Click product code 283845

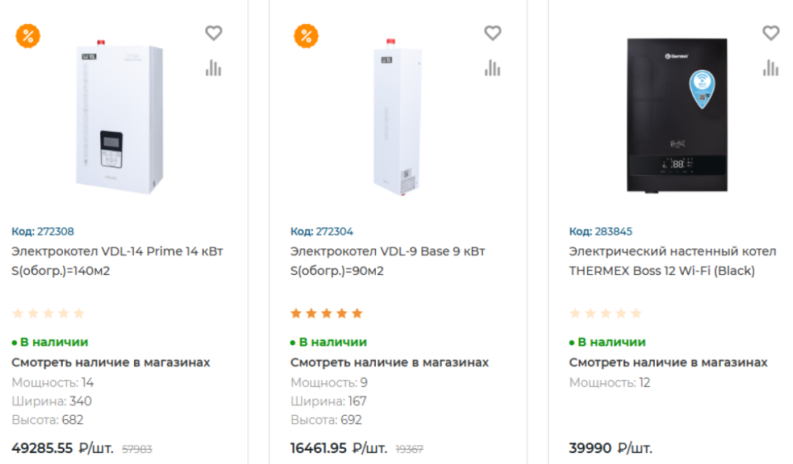600,231
